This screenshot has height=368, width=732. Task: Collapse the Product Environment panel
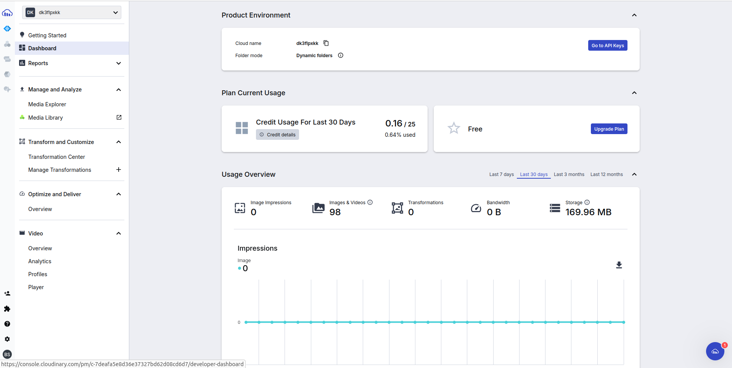pos(634,15)
